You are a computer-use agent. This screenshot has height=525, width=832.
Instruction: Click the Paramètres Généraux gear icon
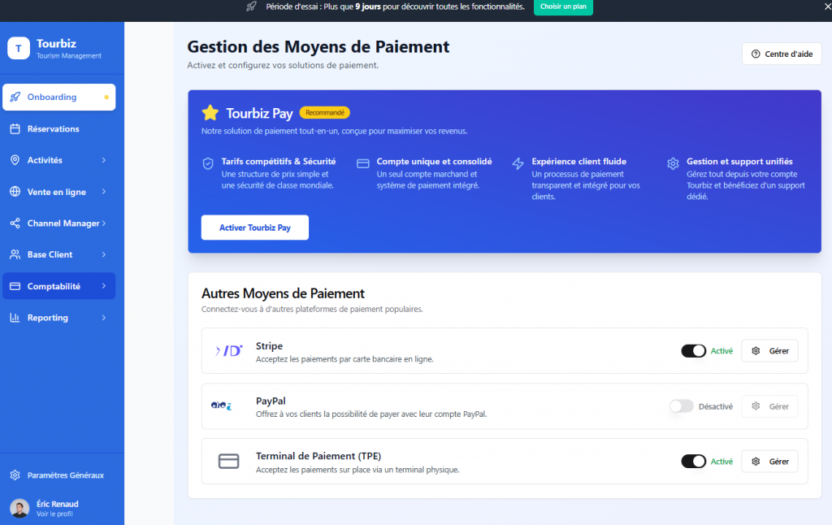(x=15, y=475)
